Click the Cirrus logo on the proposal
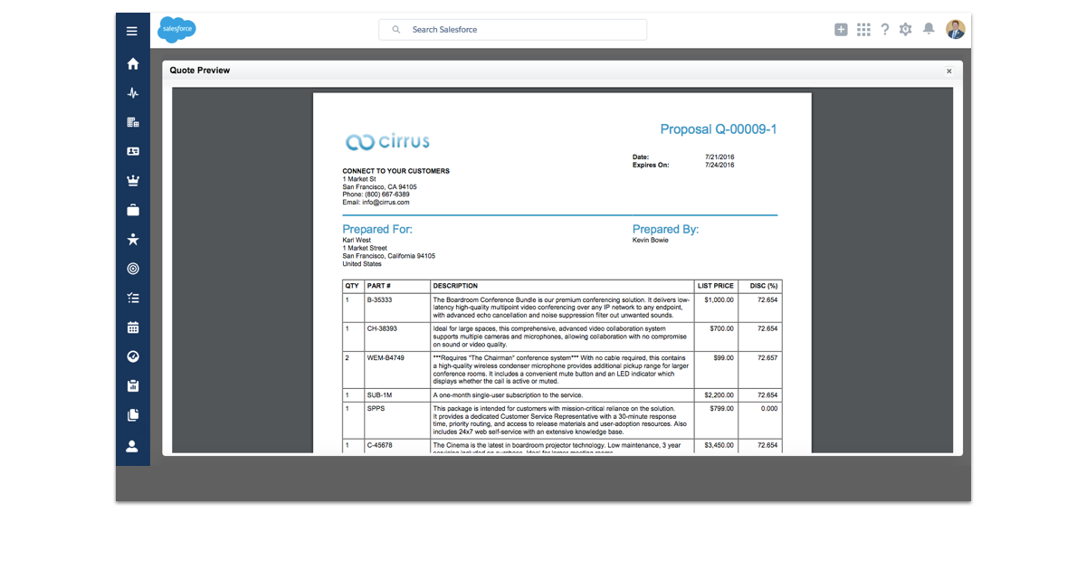The image size is (1086, 579). point(387,141)
